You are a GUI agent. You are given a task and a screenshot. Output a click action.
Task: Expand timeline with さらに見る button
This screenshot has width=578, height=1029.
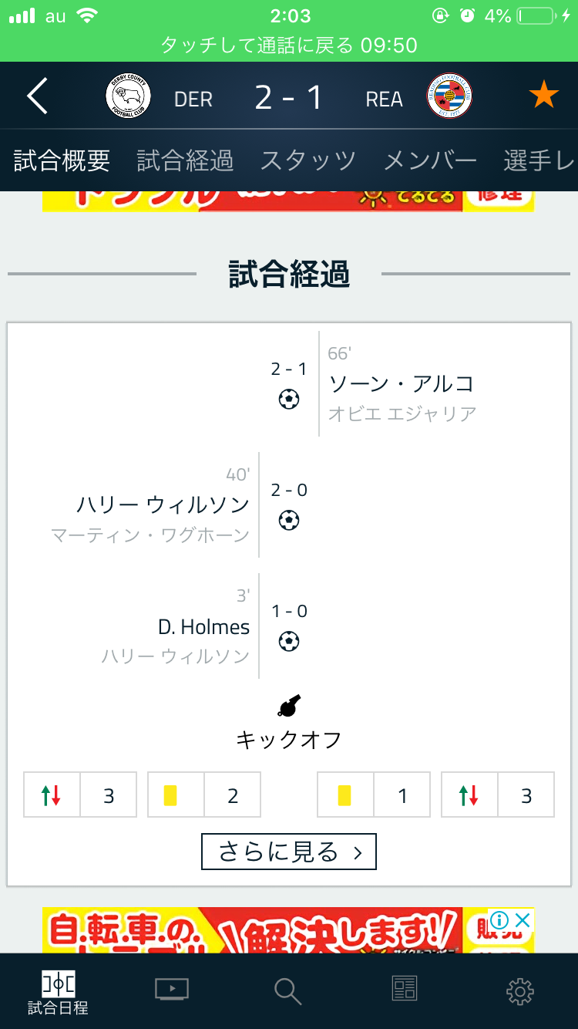(x=289, y=852)
